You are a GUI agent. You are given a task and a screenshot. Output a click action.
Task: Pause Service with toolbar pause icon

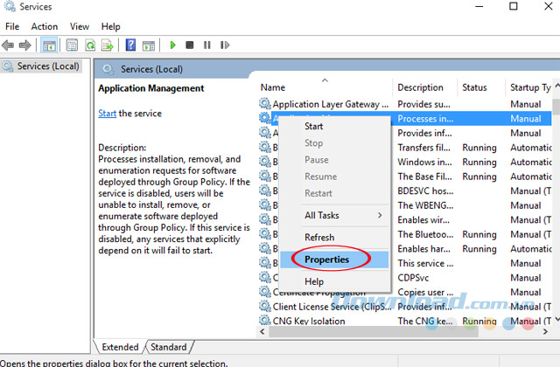[206, 45]
